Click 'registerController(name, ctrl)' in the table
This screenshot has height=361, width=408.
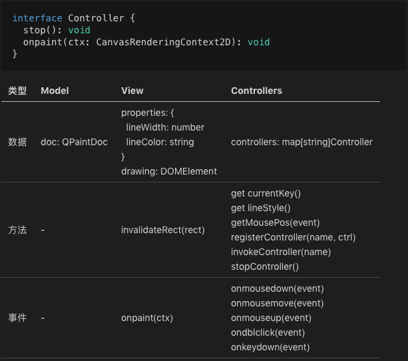[293, 237]
